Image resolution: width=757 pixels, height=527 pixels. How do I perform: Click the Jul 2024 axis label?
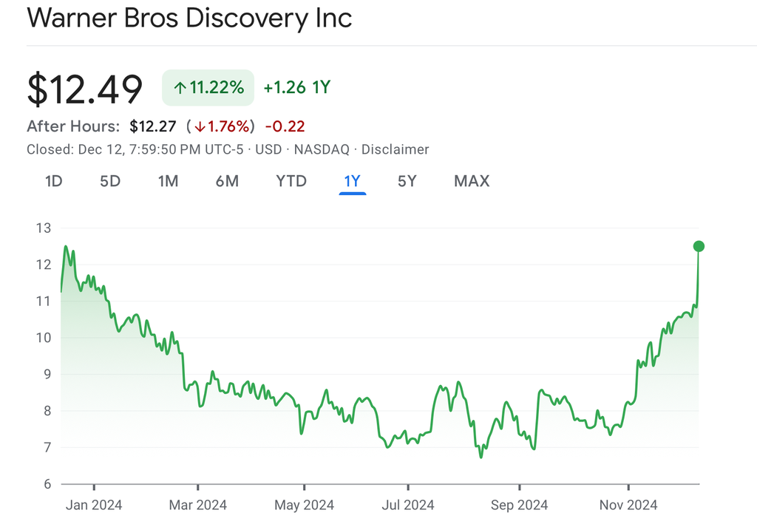click(408, 506)
